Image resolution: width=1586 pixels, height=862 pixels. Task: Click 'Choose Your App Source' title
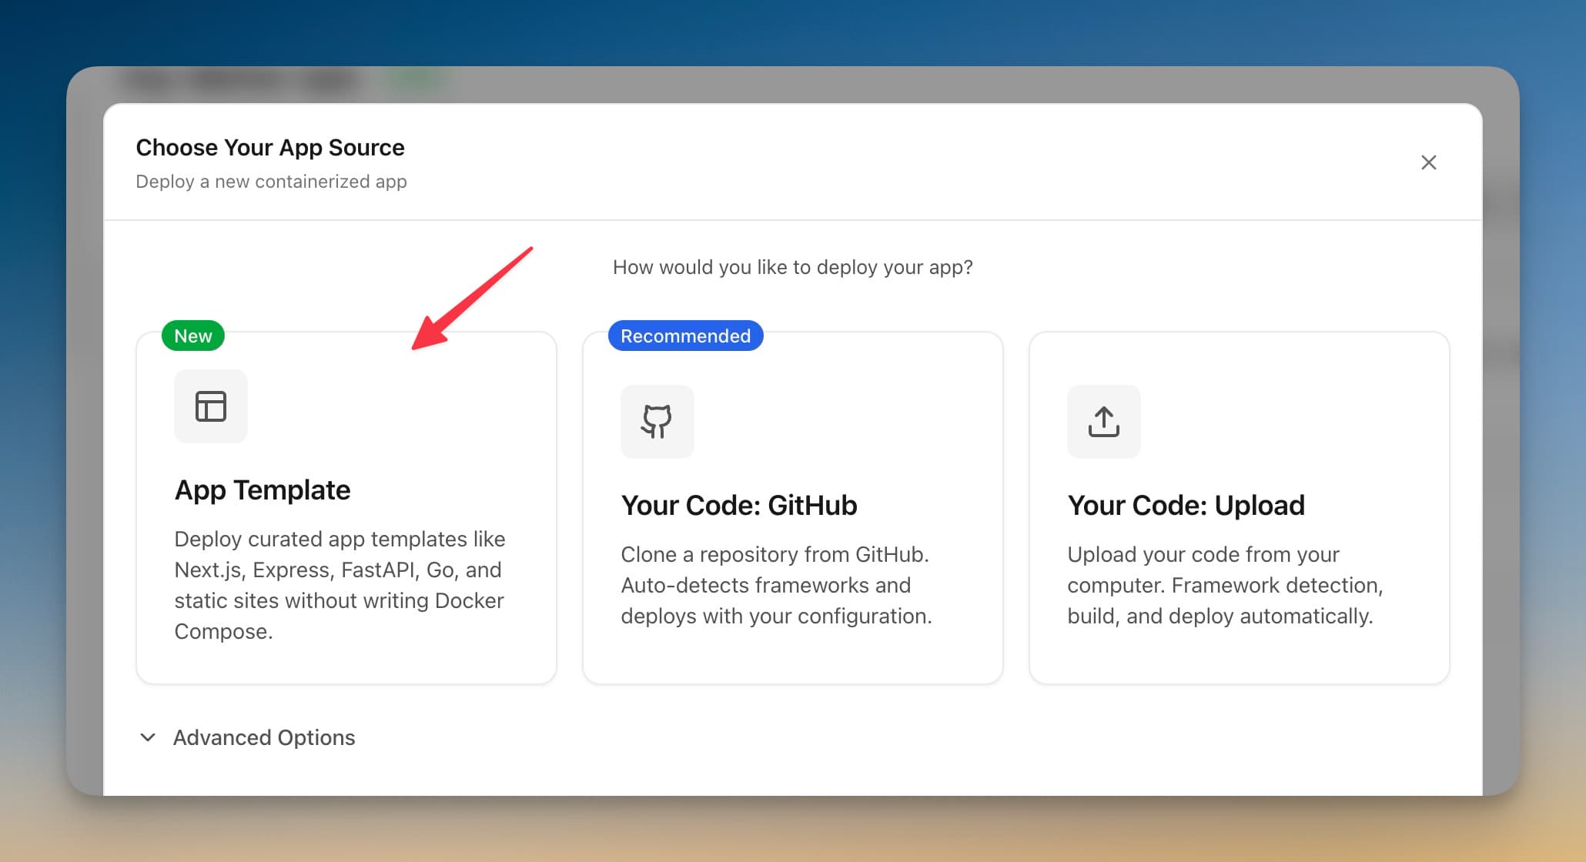(270, 147)
